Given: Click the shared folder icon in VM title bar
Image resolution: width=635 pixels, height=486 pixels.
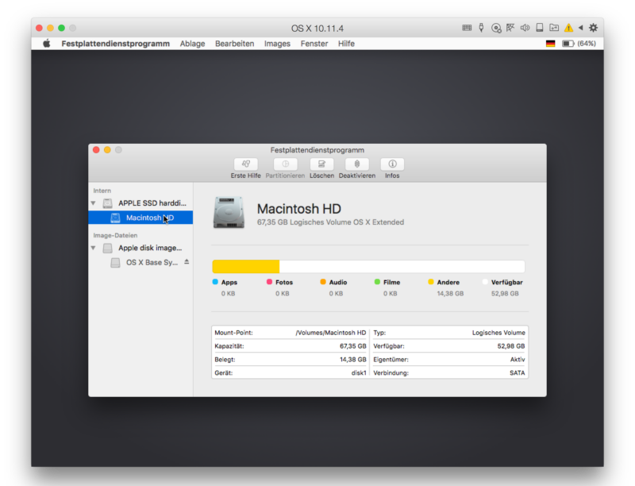Looking at the screenshot, I should coord(554,28).
